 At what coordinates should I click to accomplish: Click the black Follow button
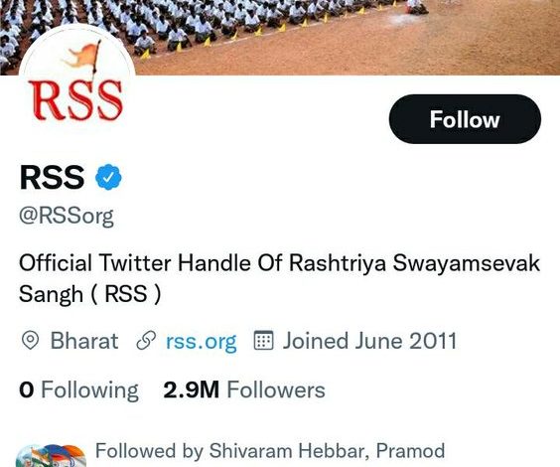(465, 119)
